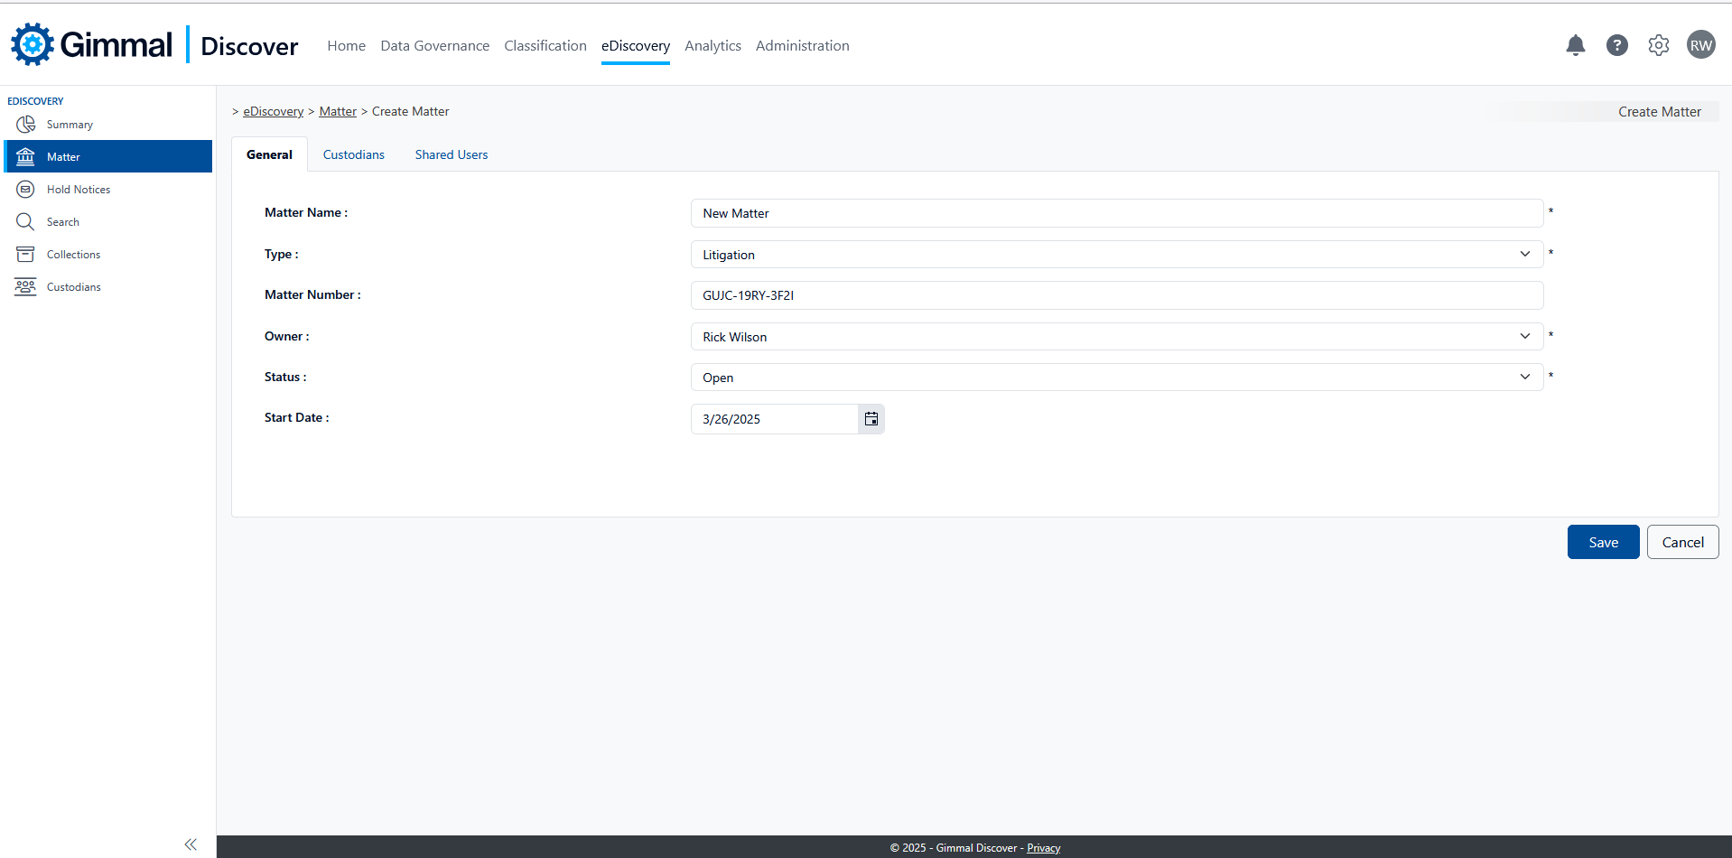1732x858 pixels.
Task: Open the help question mark icon
Action: tap(1616, 45)
